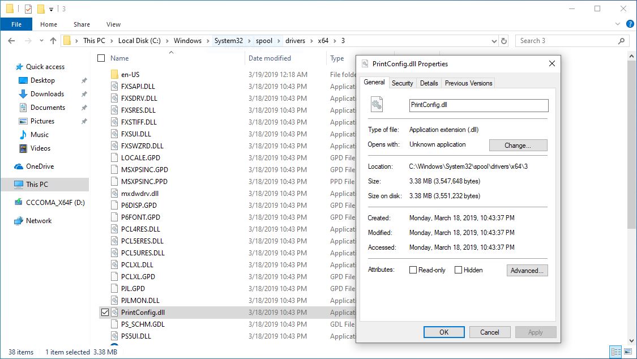Open address bar history dropdown

point(494,41)
